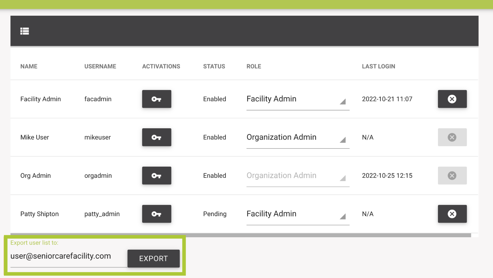493x278 pixels.
Task: Delete the Facility Admin user row
Action: (x=452, y=99)
